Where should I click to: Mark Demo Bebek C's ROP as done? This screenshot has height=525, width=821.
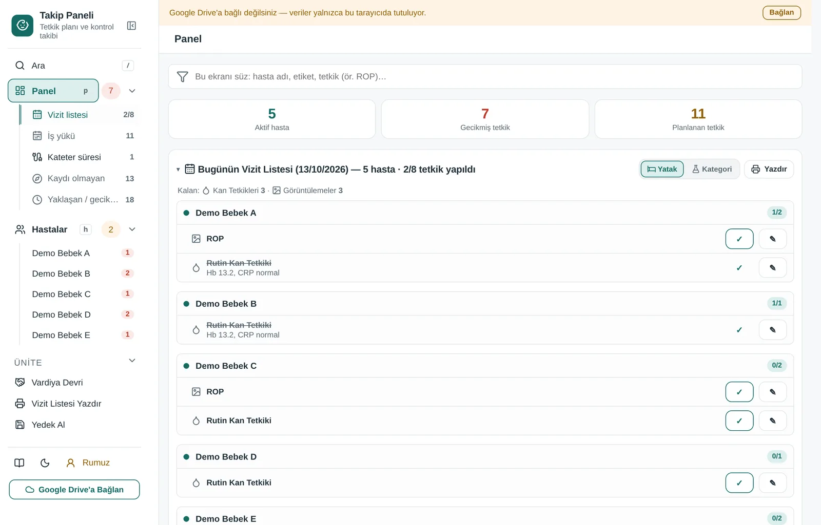tap(739, 392)
